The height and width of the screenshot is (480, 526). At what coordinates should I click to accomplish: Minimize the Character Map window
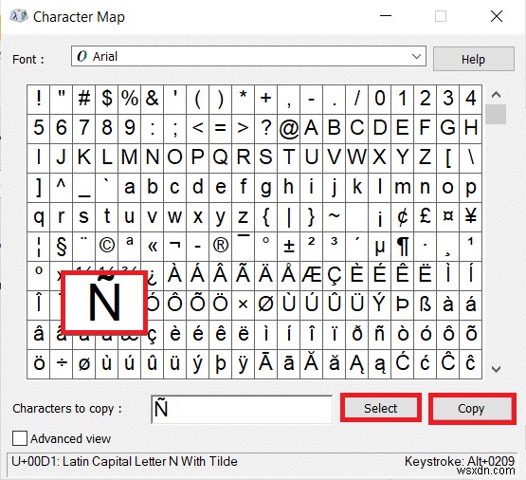click(x=386, y=16)
